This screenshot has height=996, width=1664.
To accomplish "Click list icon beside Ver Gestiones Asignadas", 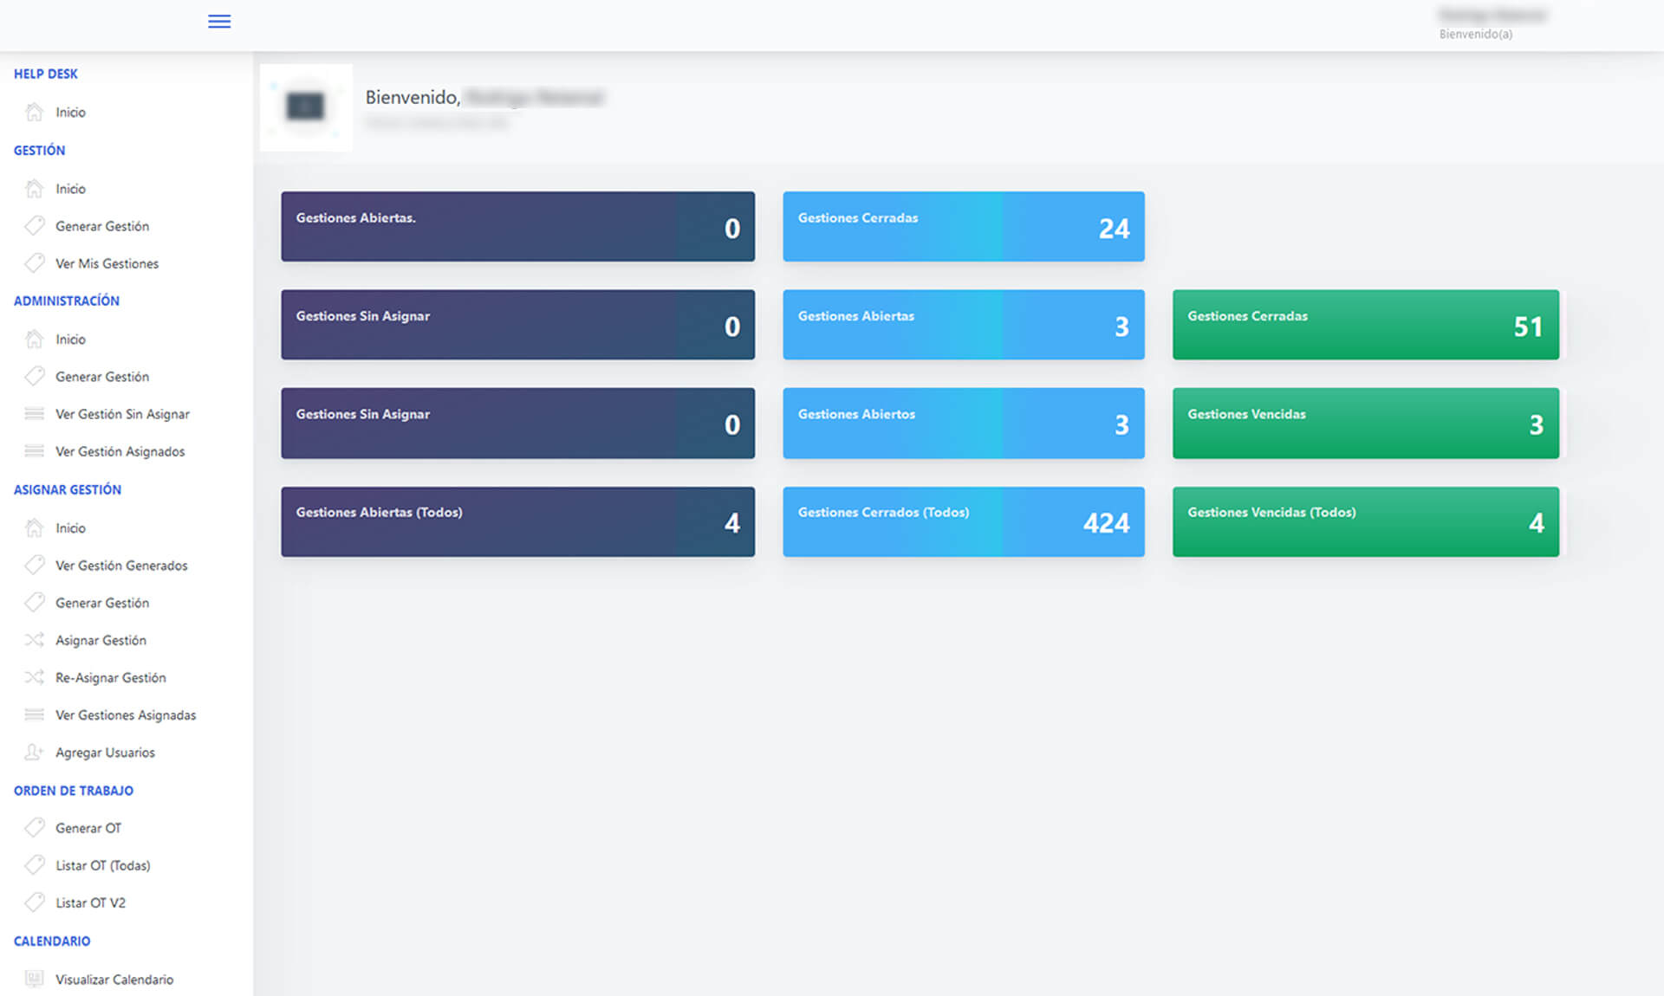I will coord(35,715).
